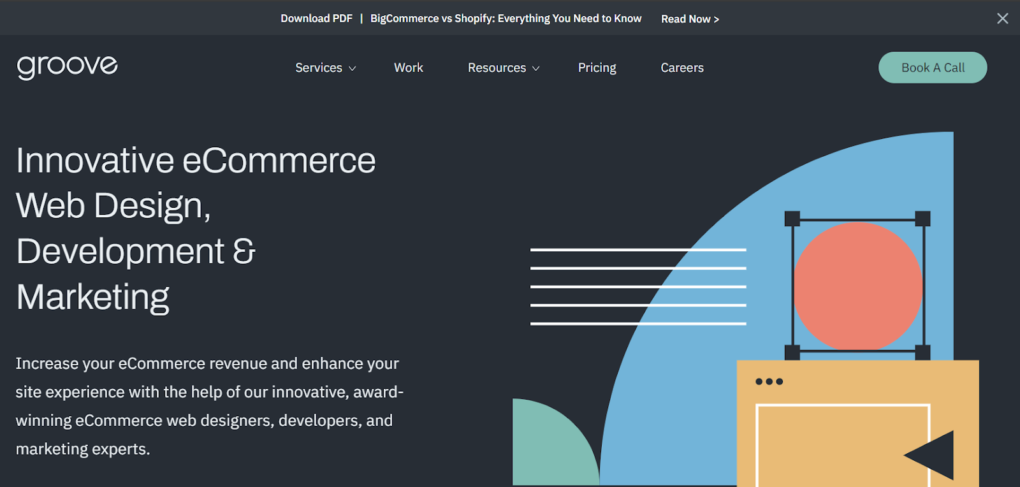This screenshot has width=1020, height=487.
Task: Click the paragraph starting with Increase your eCommerce
Action: pos(209,406)
